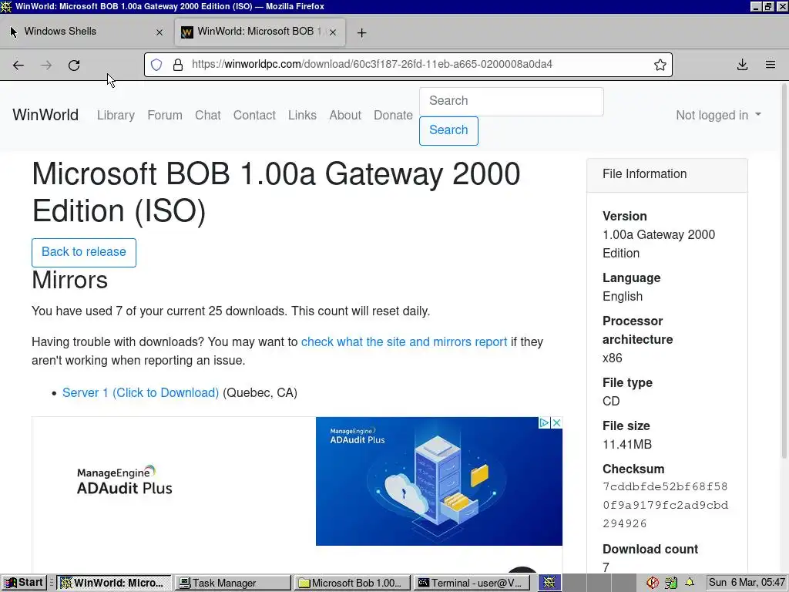
Task: Click the Language value English
Action: 623,297
